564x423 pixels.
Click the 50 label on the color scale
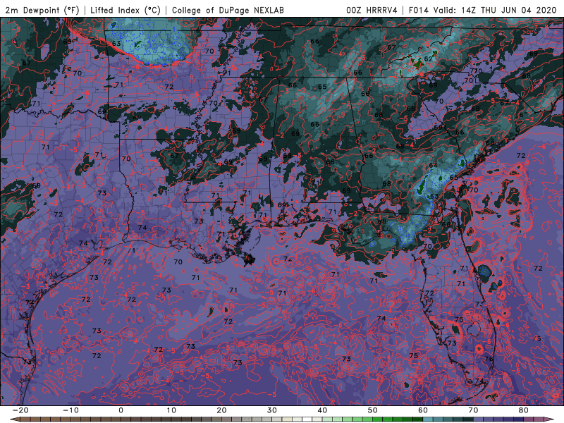[x=373, y=410]
